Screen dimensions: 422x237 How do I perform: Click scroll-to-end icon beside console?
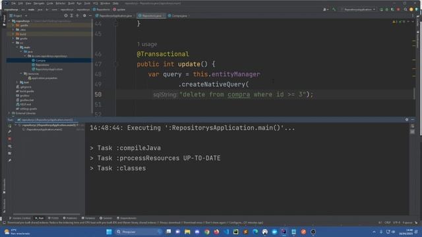(x=412, y=132)
